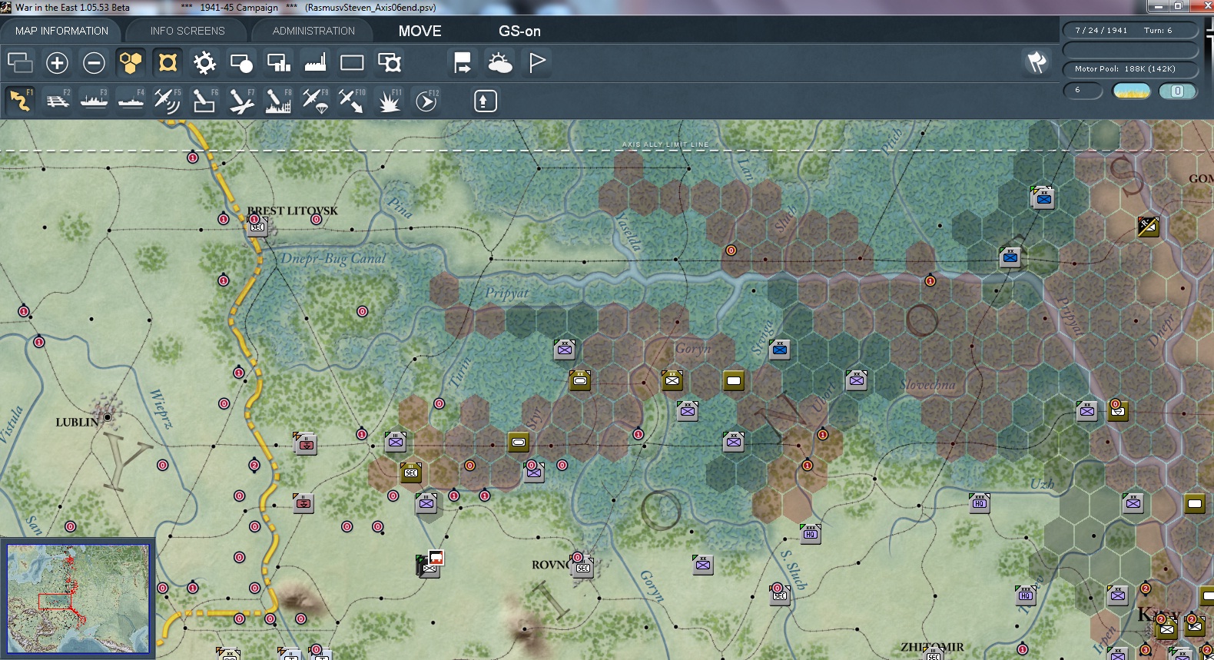Zoom in on the map
The height and width of the screenshot is (660, 1214).
point(57,62)
